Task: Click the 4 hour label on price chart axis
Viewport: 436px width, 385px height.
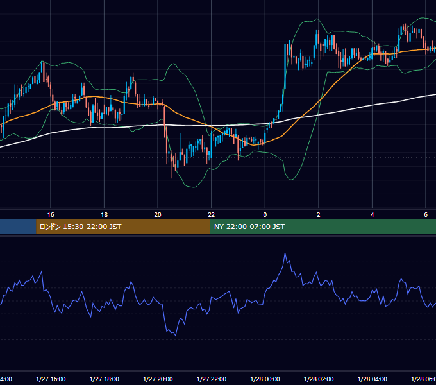Action: 372,215
